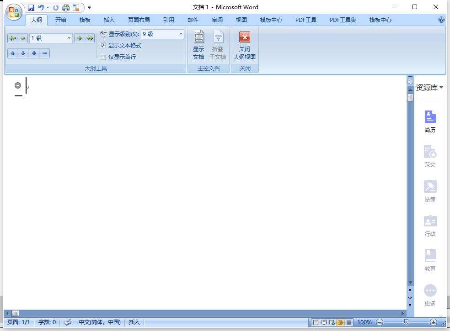Open the select browse object button

tap(410, 298)
